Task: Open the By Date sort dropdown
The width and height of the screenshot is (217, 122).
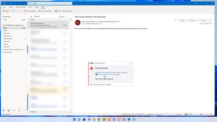Action: 62,17
